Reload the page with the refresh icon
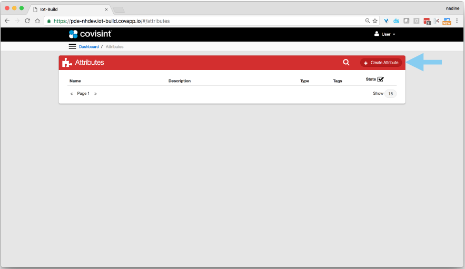The height and width of the screenshot is (269, 465). pos(27,21)
